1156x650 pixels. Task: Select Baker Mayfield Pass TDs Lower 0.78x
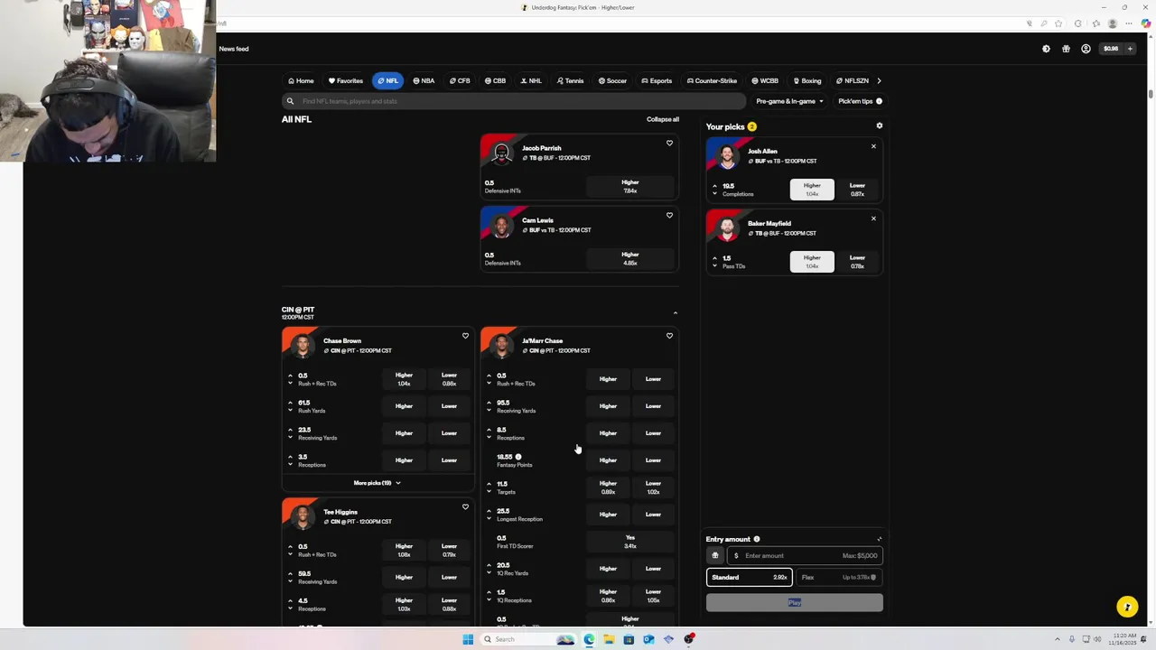857,261
